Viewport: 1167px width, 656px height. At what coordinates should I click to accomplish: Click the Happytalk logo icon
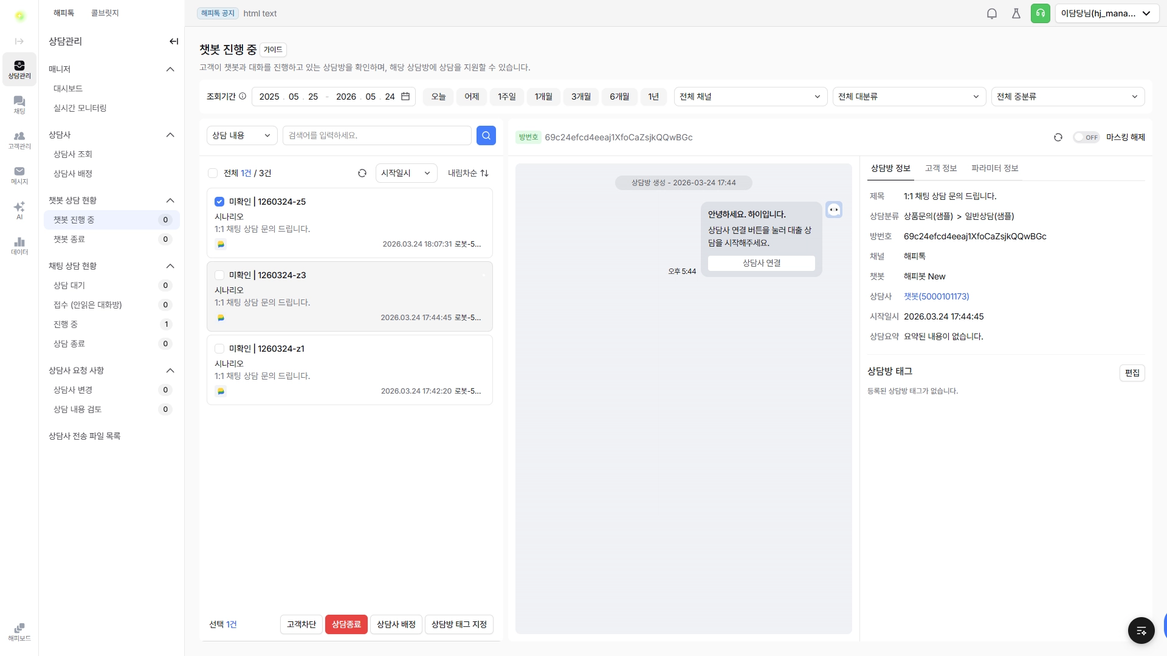coord(19,16)
